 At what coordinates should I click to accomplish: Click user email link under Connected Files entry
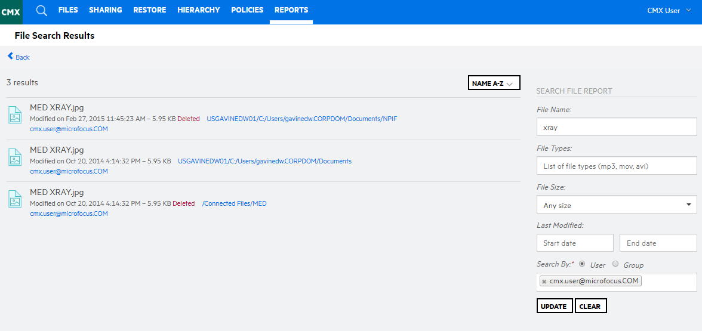tap(69, 214)
